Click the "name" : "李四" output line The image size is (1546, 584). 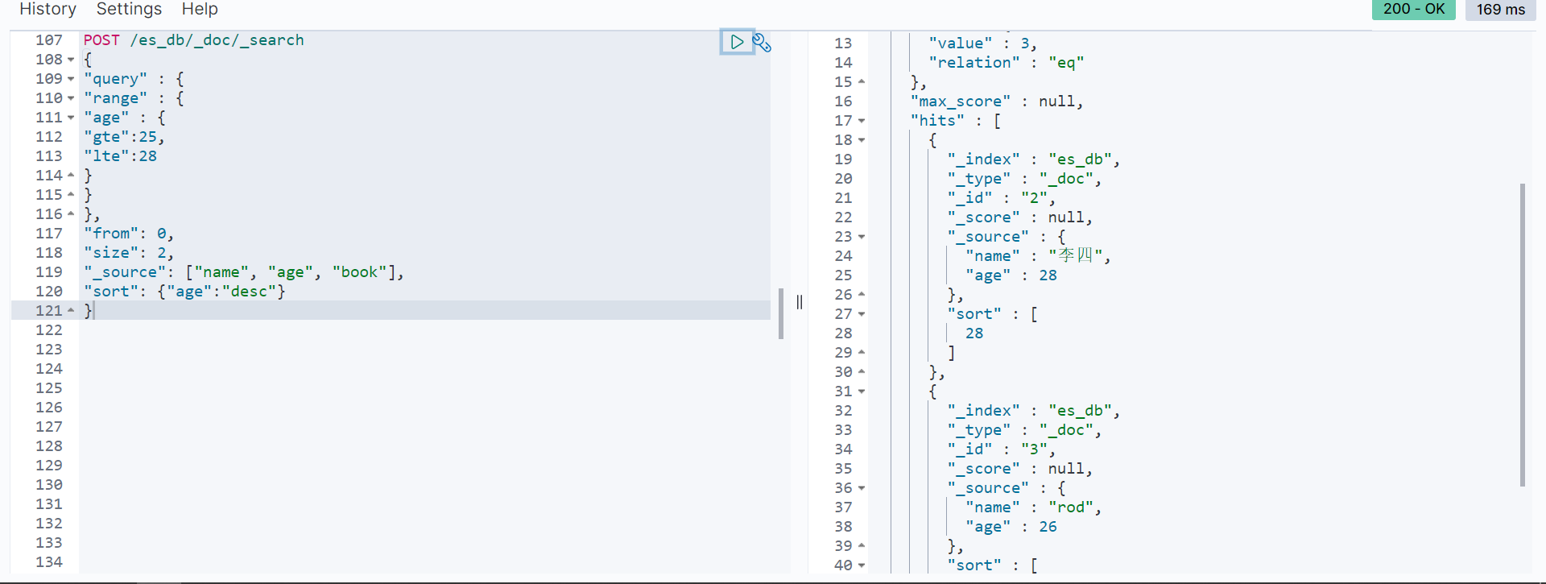point(1038,256)
